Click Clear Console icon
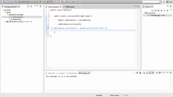This screenshot has width=173, height=97. click(x=144, y=73)
